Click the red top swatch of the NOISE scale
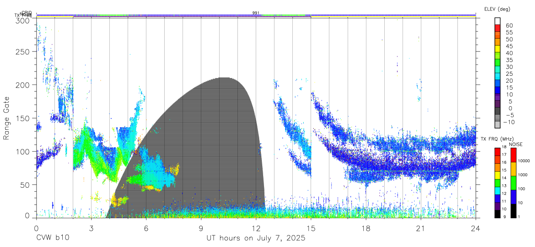 coord(513,155)
